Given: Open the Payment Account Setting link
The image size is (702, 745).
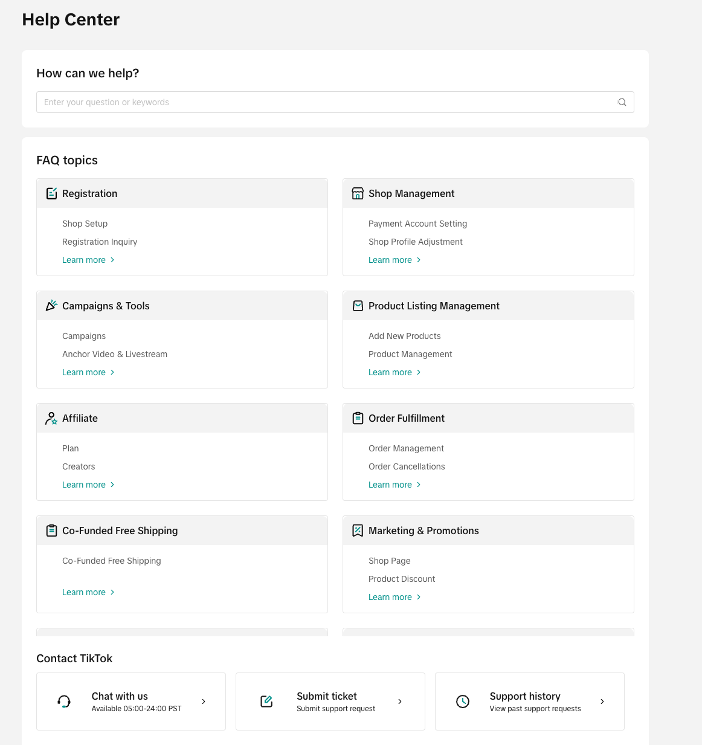Looking at the screenshot, I should click(417, 224).
